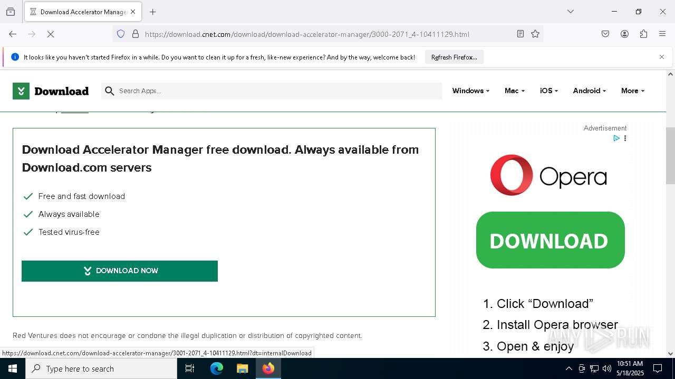Viewport: 675px width, 379px height.
Task: Show hidden system tray icons
Action: click(x=568, y=368)
